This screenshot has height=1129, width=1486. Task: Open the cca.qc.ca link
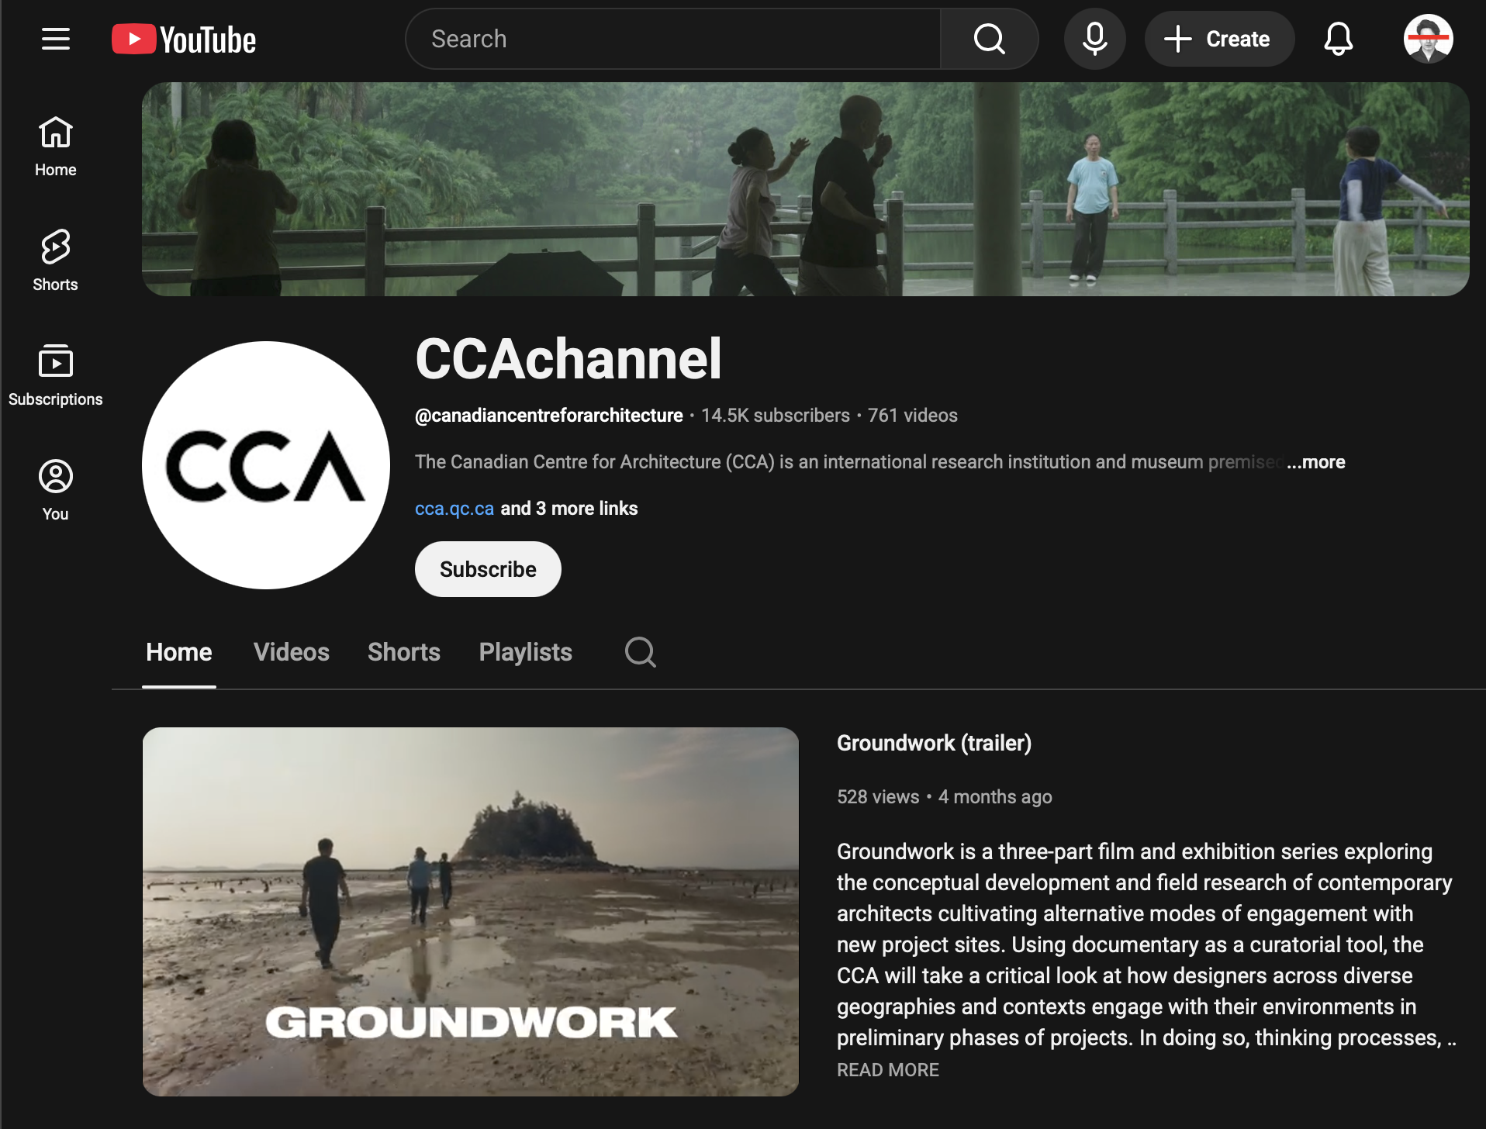coord(454,509)
